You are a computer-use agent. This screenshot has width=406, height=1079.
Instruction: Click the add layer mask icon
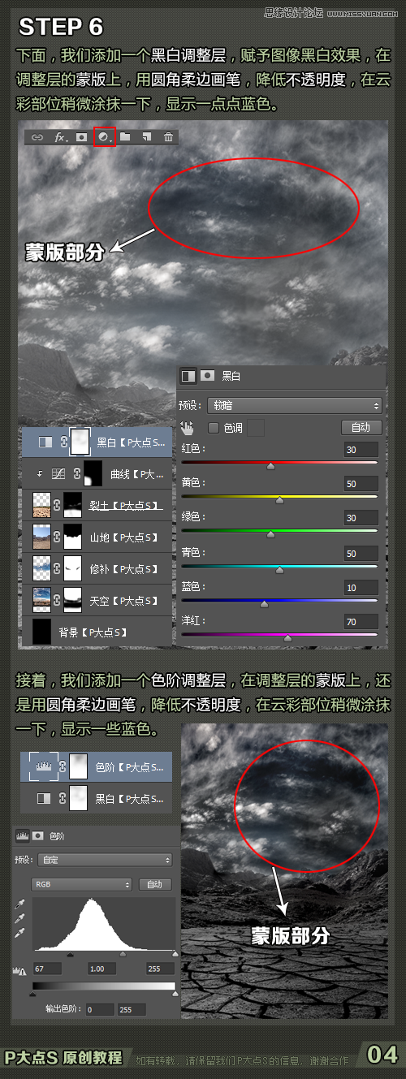click(81, 137)
